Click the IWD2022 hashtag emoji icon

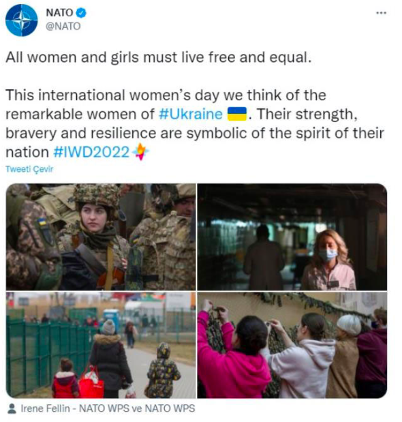click(140, 152)
